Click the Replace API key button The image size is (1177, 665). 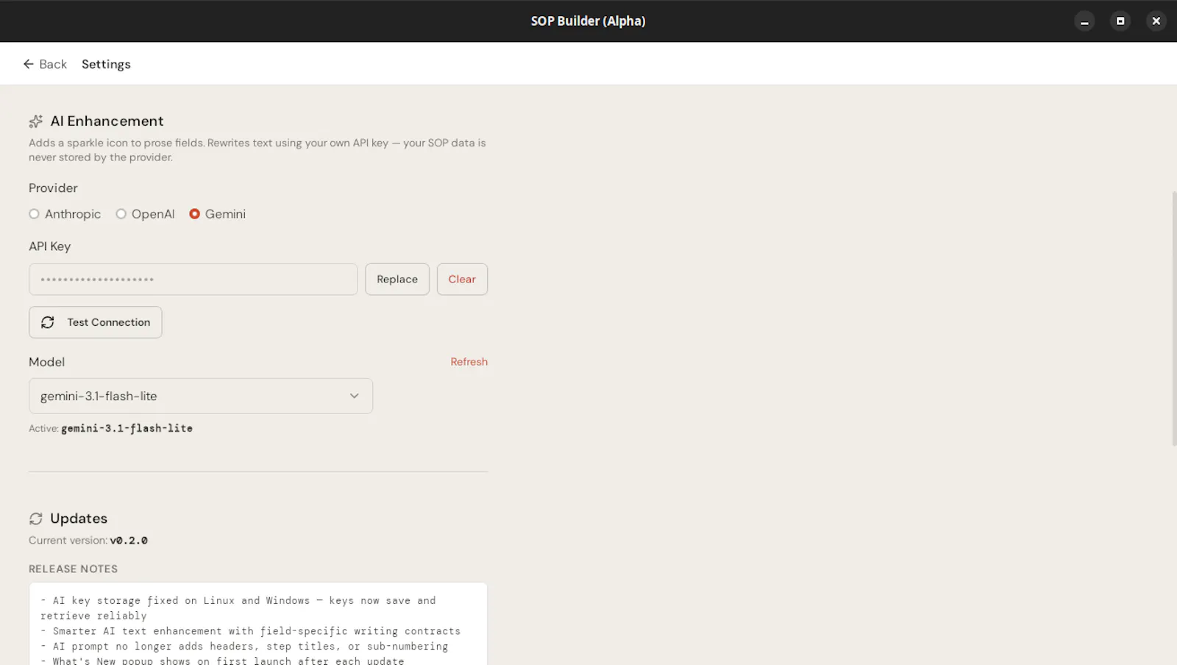397,280
